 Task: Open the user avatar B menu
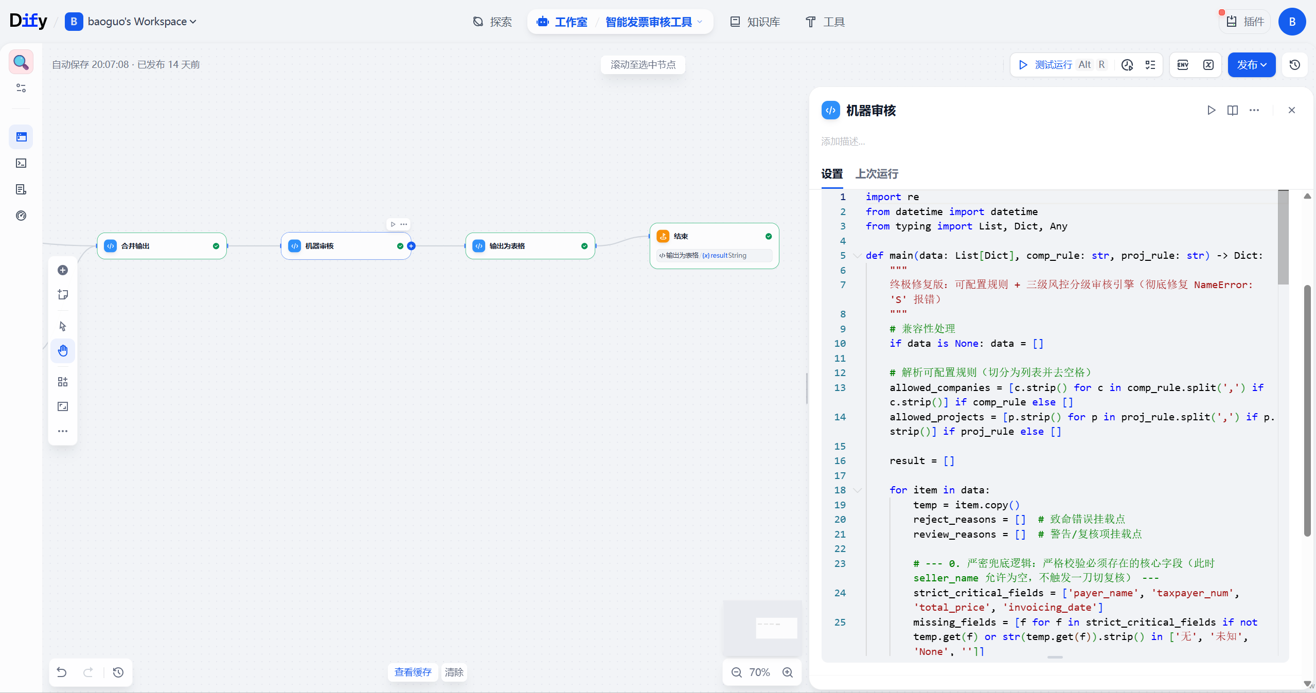coord(1292,22)
